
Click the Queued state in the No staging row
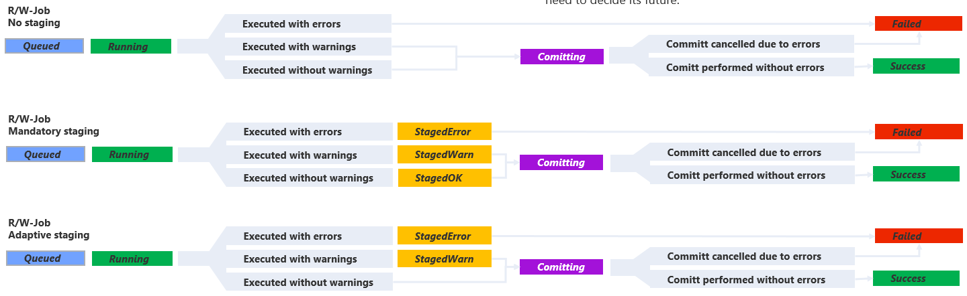coord(44,46)
